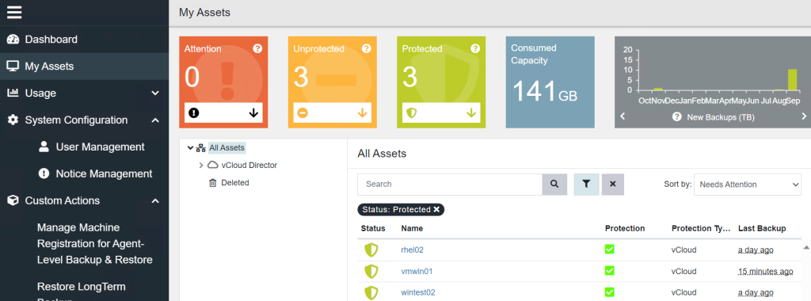811x301 pixels.
Task: Click rhel02 shield status icon
Action: tap(371, 250)
